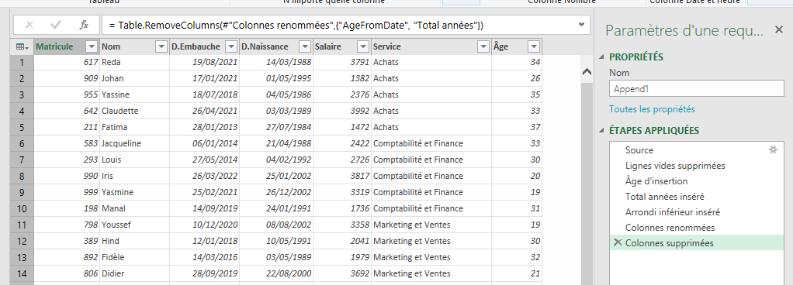Click the cell containing Jacqueline
Viewport: 793px width, 285px height.
click(x=134, y=143)
